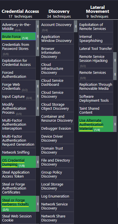Screen dimensions: 118x224
Task: Open the Credential Access tactic header
Action: [20, 11]
